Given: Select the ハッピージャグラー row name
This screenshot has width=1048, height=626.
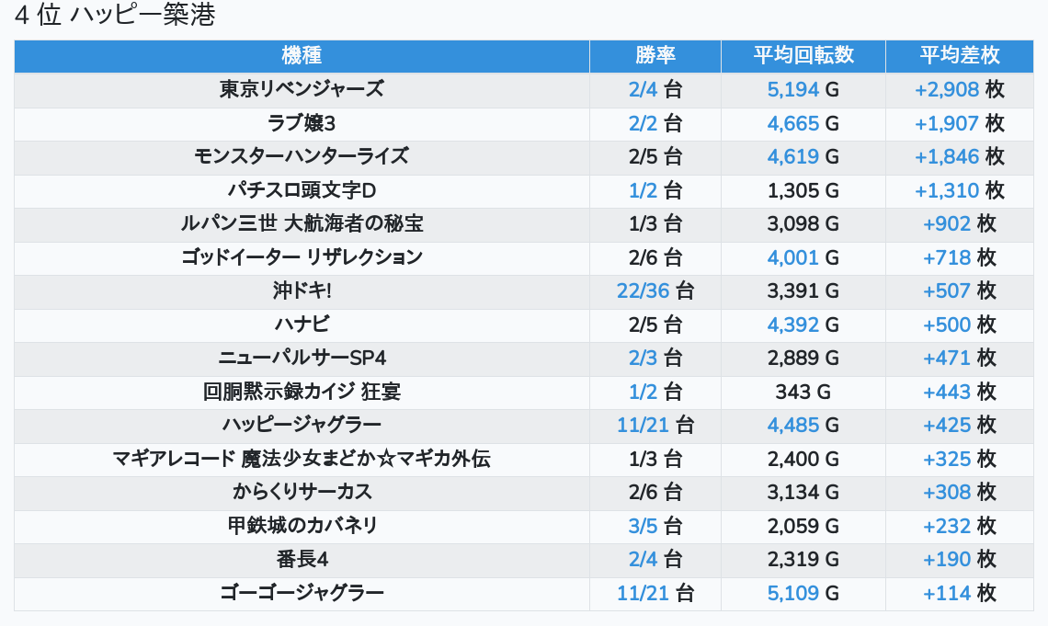Looking at the screenshot, I should 302,425.
